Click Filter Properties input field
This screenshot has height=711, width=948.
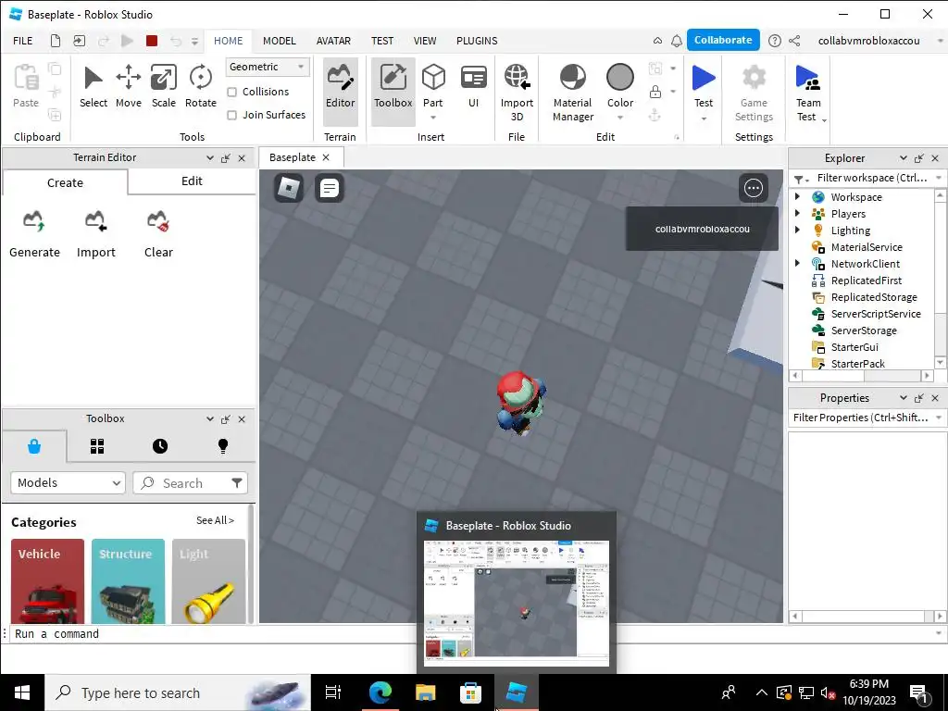[x=861, y=418]
